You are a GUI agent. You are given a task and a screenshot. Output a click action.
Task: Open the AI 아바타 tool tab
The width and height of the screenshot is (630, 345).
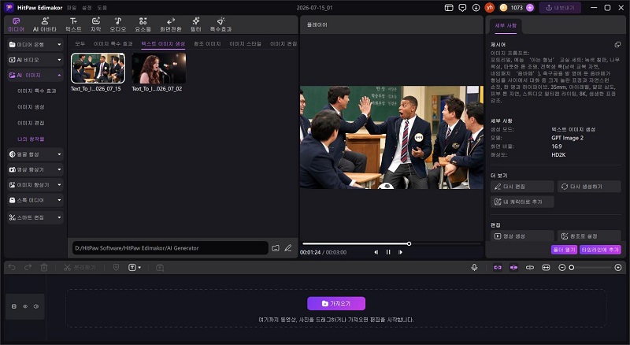pos(45,24)
